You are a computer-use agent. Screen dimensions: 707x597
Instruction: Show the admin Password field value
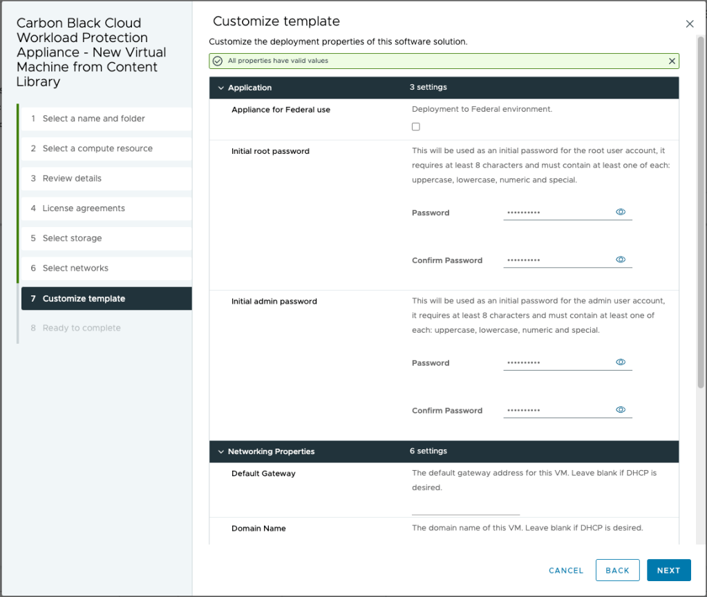tap(621, 362)
